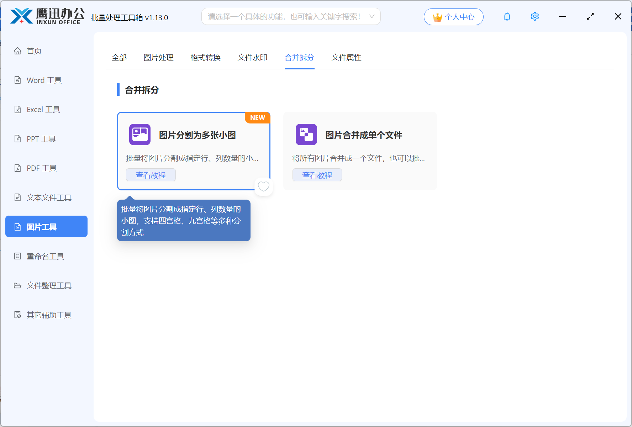Screen dimensions: 632x427
Task: Open the 图片合并成单个文件 tool
Action: click(x=364, y=135)
